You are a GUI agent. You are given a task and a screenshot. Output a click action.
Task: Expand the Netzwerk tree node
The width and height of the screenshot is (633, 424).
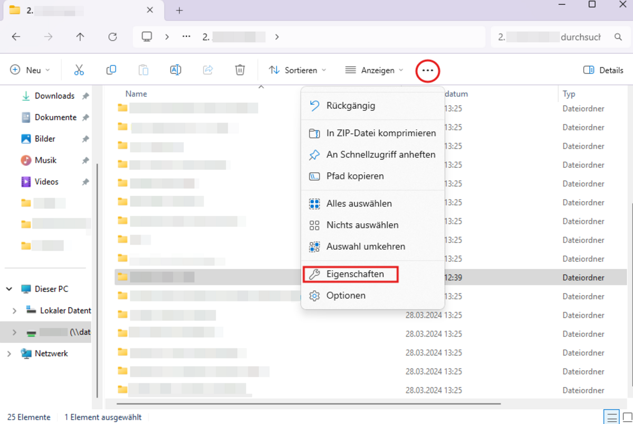(9, 354)
